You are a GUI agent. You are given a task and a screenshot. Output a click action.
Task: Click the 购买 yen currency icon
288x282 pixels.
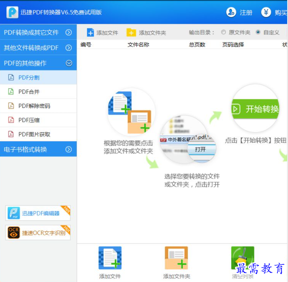266,12
